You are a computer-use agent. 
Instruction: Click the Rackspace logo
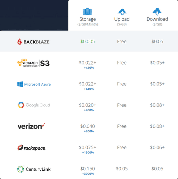coord(31,148)
